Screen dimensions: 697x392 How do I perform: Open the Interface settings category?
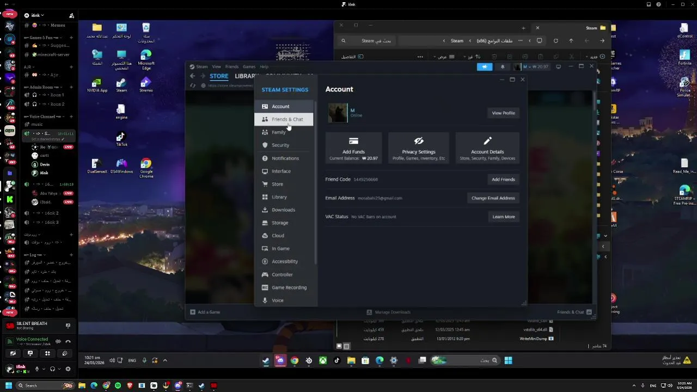click(284, 171)
